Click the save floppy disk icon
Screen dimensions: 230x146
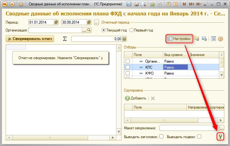click(x=129, y=4)
